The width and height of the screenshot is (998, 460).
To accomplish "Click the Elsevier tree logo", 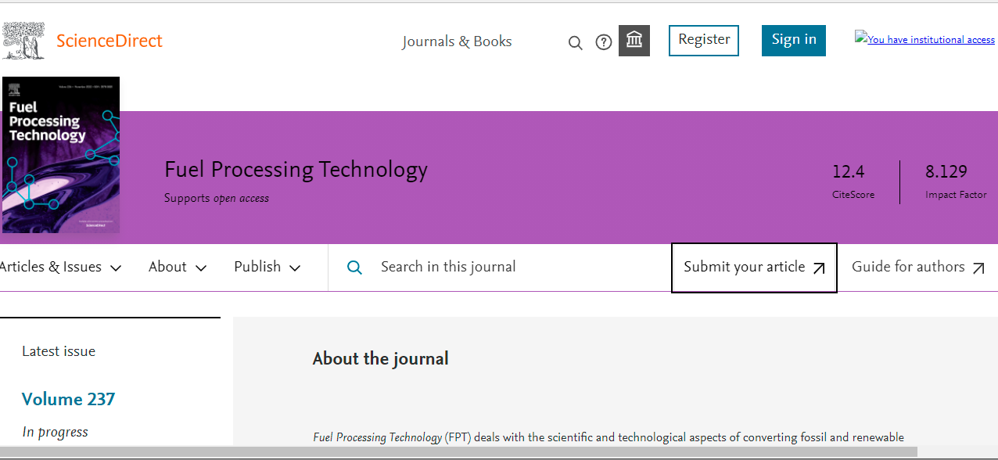I will tap(23, 41).
